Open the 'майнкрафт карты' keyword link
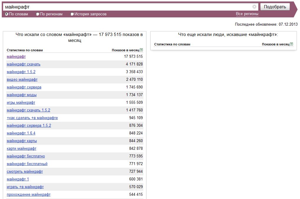 (x=22, y=141)
